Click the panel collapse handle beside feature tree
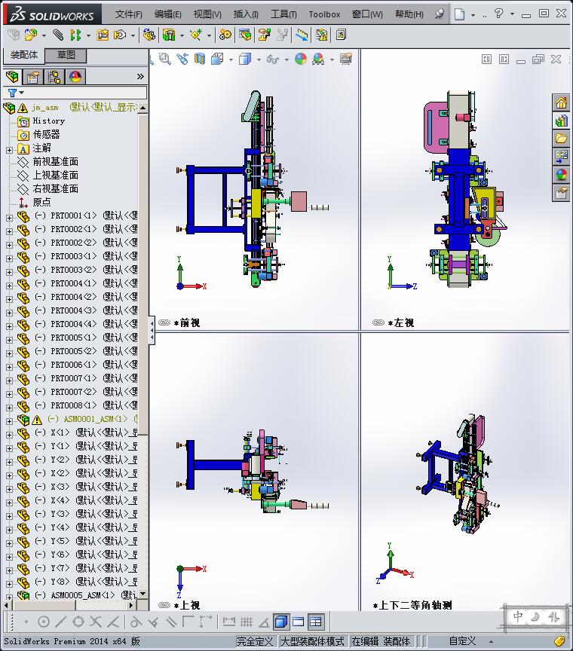The height and width of the screenshot is (651, 573). click(x=152, y=331)
